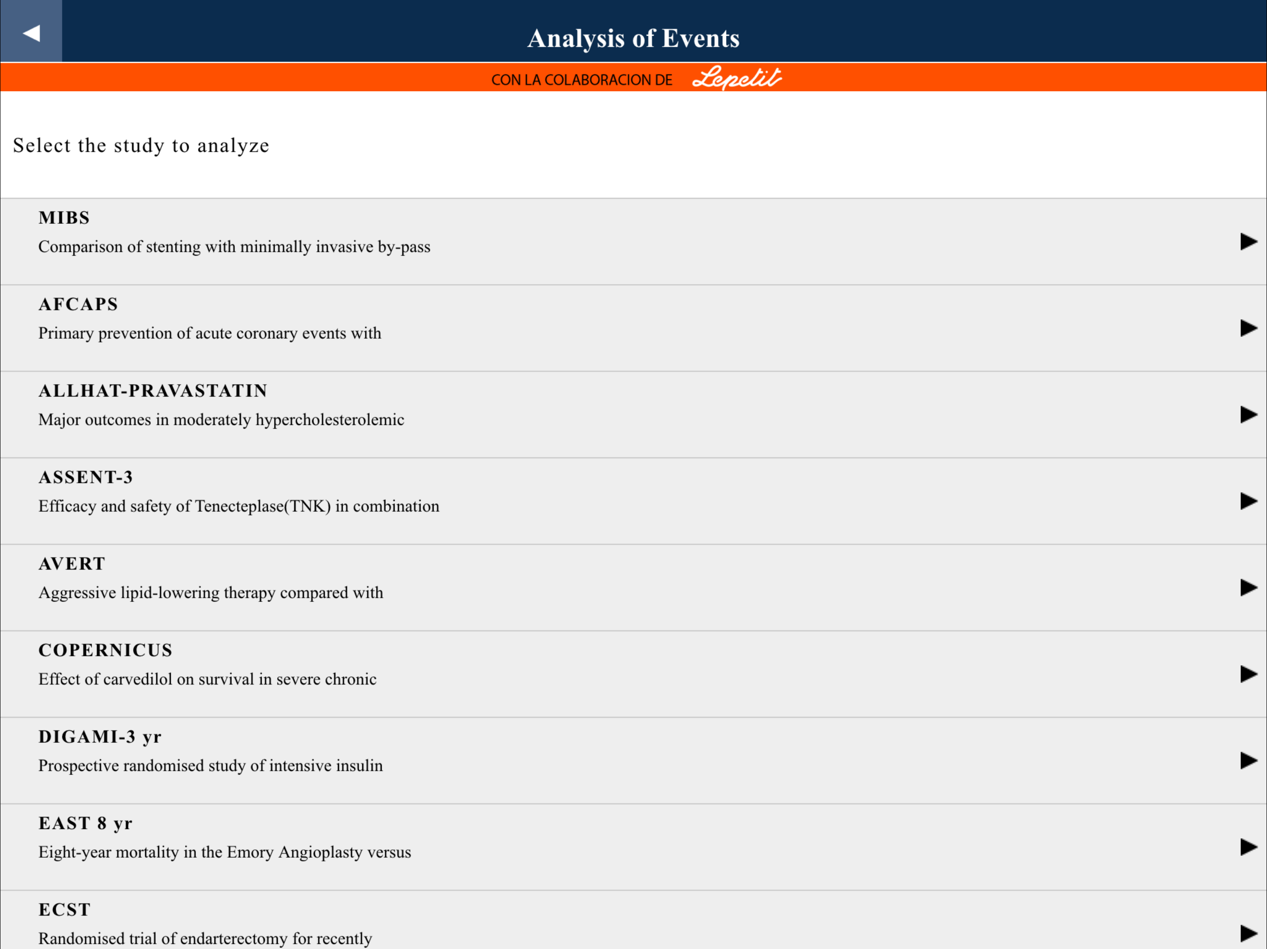Open the AVERT study arrow
Screen dimensions: 1267x949
[1248, 587]
